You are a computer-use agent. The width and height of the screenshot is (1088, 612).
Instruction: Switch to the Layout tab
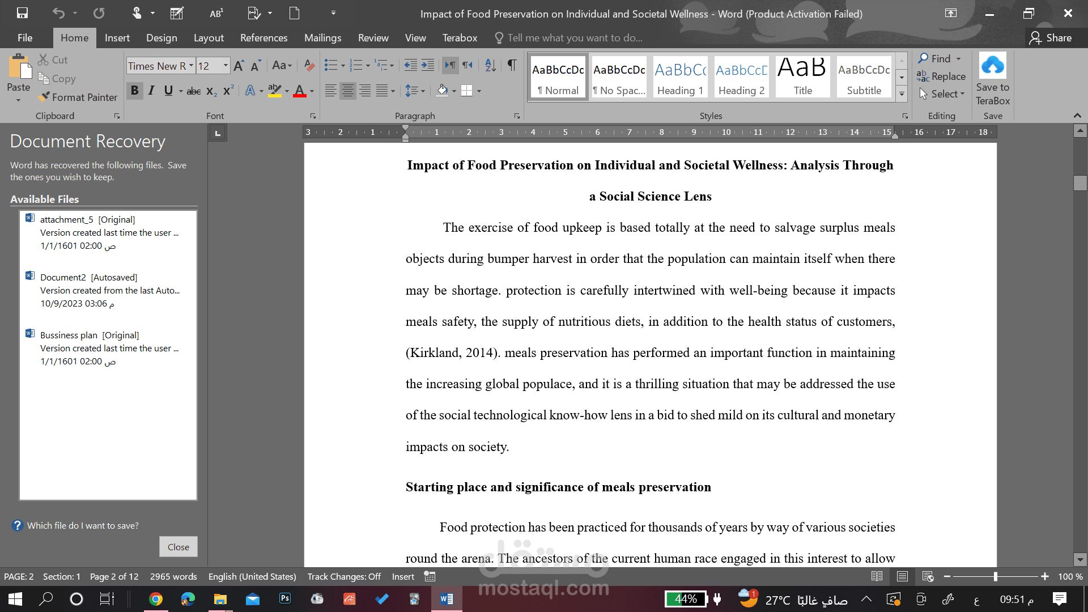[x=209, y=38]
